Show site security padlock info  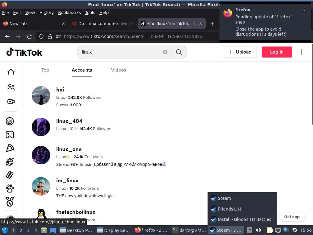pos(50,36)
